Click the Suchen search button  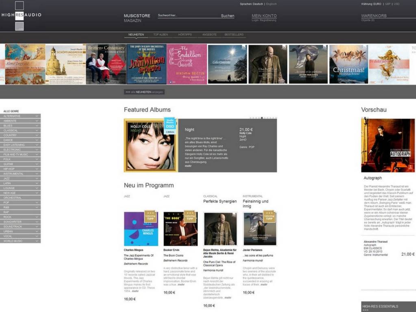coord(227,16)
